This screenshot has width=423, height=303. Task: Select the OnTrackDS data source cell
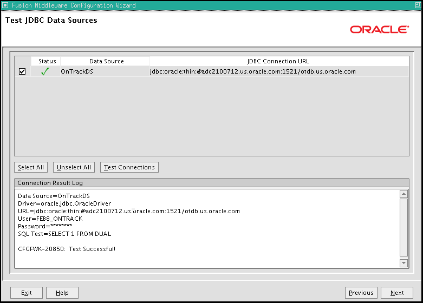pos(105,71)
